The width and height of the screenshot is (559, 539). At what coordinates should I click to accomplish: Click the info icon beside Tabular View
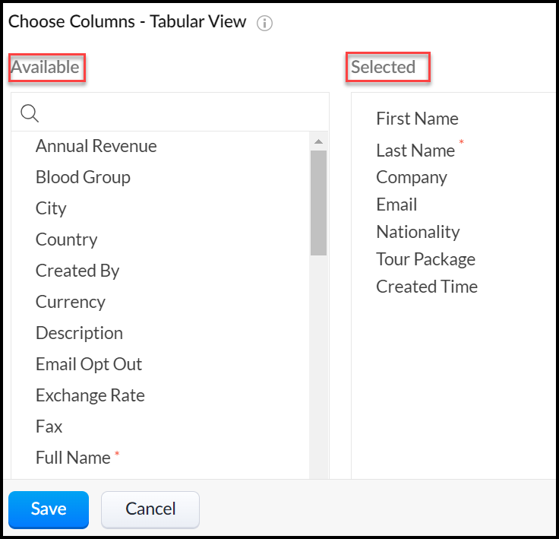(264, 23)
